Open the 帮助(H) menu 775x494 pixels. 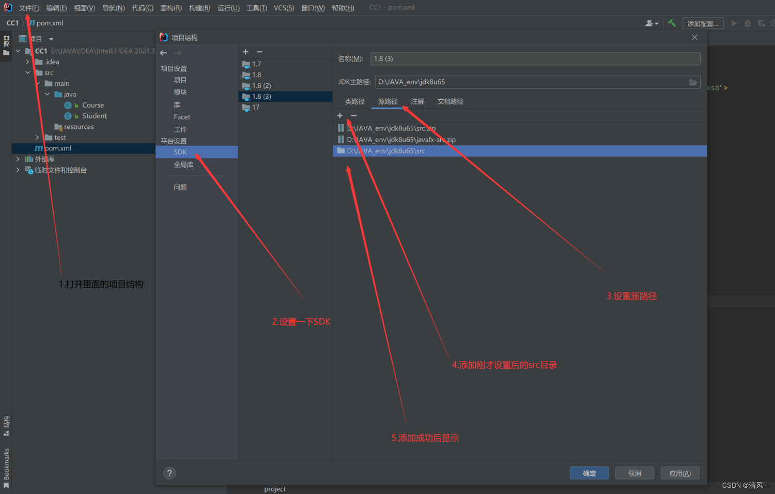(343, 8)
